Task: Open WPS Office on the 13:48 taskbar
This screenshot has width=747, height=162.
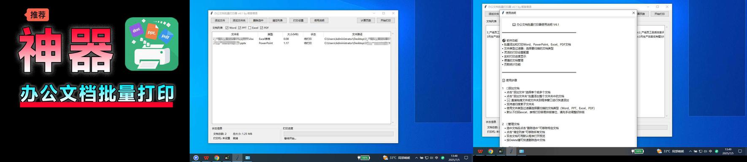Action: pyautogui.click(x=206, y=158)
